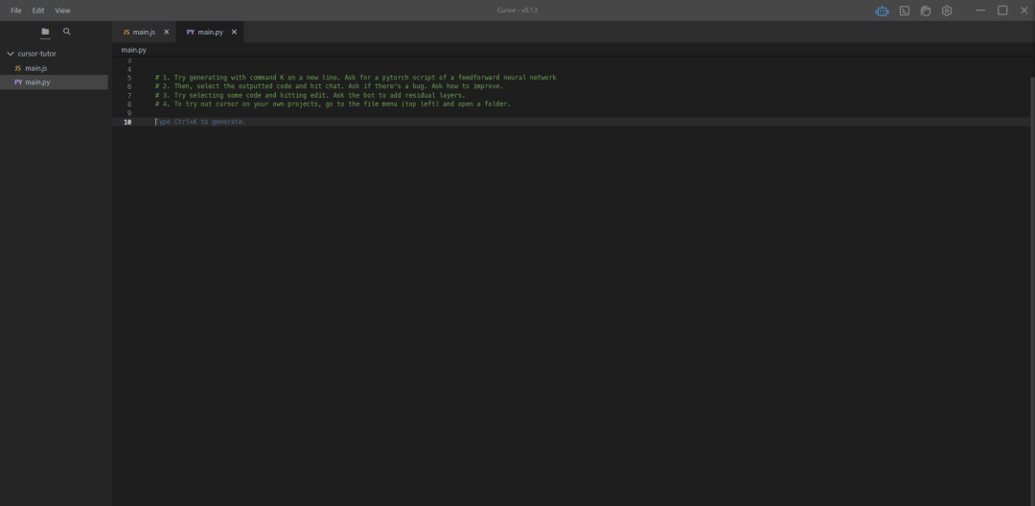Click comment line '# 1. Try generating with command K'
The width and height of the screenshot is (1035, 506).
[356, 78]
